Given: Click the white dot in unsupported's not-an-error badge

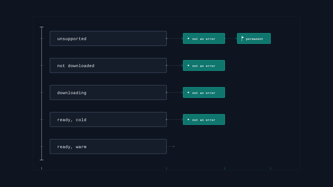Looking at the screenshot, I should pyautogui.click(x=188, y=39).
